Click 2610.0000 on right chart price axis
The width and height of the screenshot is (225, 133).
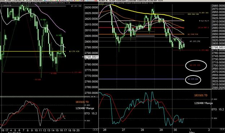point(218,84)
